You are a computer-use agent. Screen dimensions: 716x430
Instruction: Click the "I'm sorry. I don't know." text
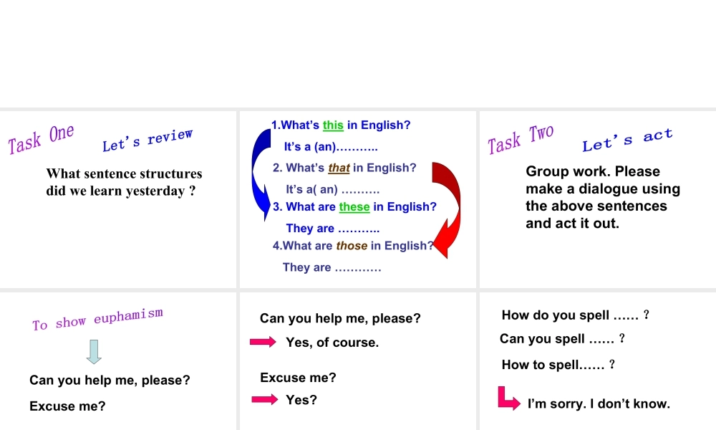[x=599, y=404]
